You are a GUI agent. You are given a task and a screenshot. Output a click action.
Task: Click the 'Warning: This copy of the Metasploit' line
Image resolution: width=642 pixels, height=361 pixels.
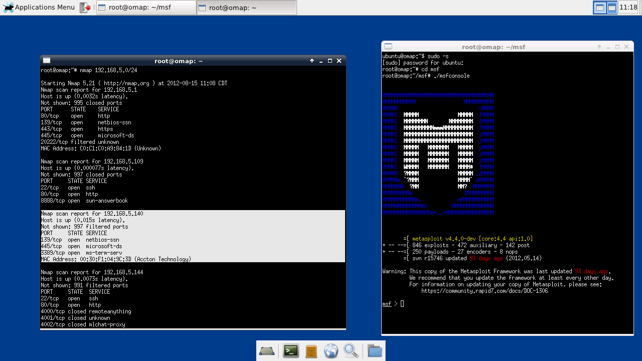click(497, 271)
